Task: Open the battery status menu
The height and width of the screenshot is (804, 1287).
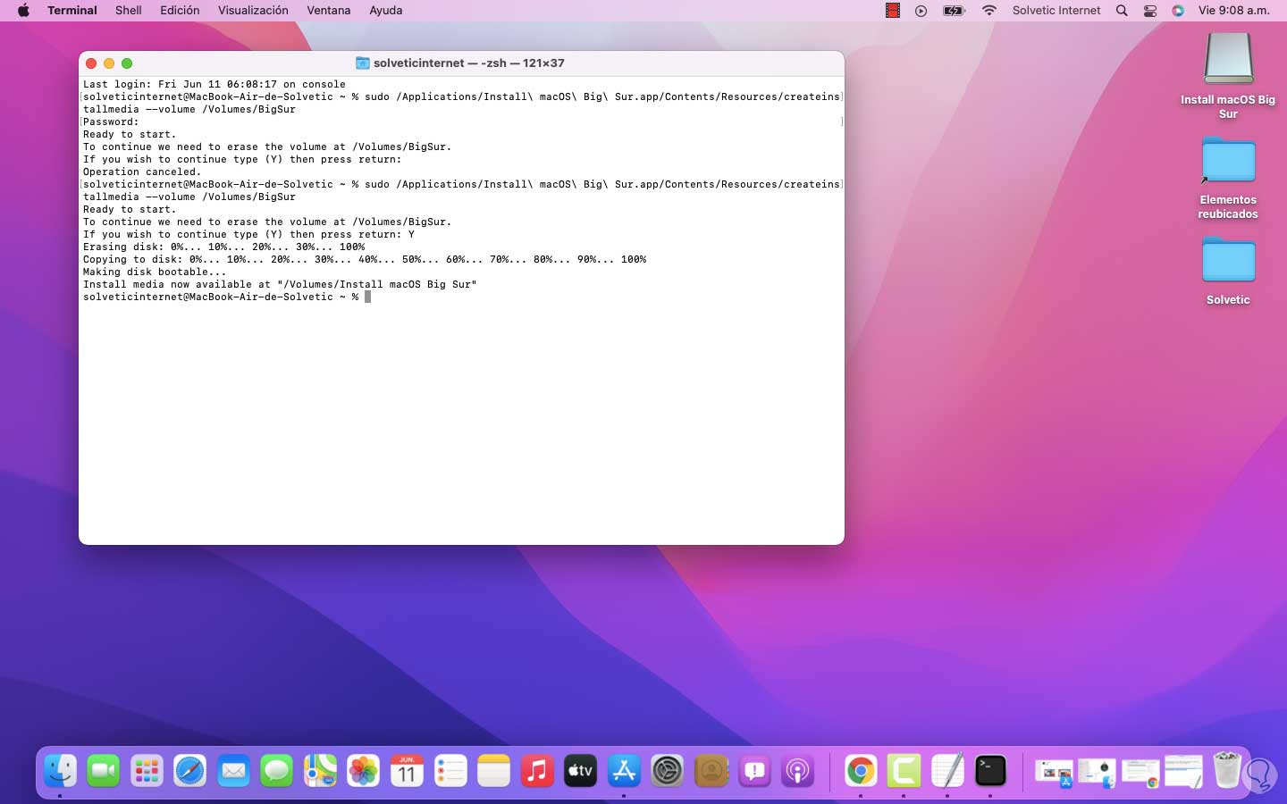Action: [x=954, y=11]
